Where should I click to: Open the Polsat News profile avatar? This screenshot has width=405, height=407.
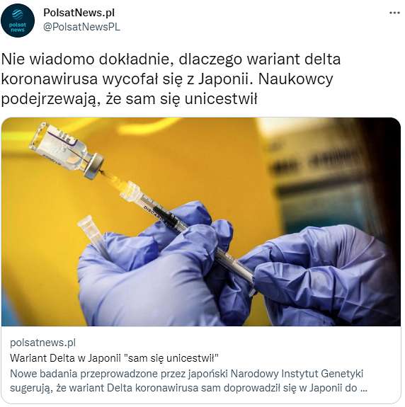(18, 21)
